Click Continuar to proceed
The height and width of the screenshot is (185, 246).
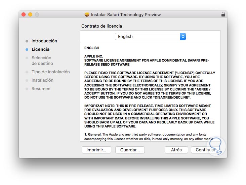(x=206, y=150)
